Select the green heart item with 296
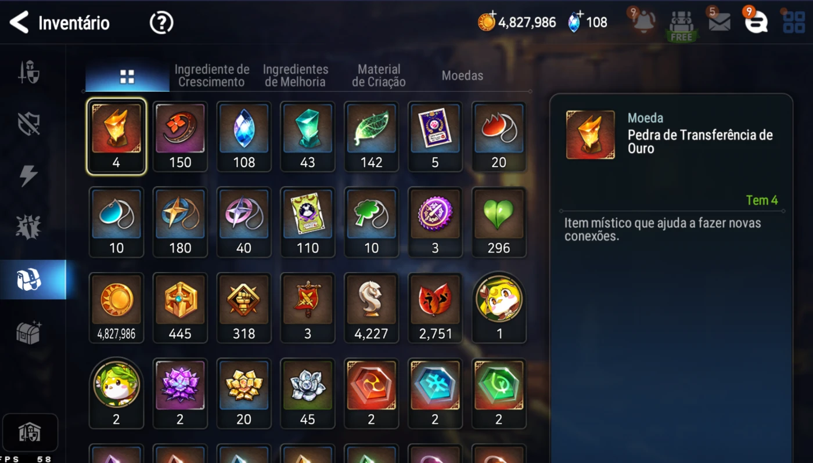The image size is (813, 463). (x=499, y=222)
